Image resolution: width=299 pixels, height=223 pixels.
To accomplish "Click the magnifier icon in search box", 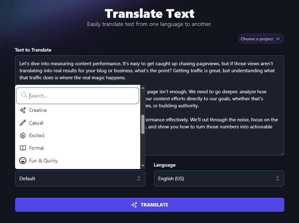I will point(24,95).
